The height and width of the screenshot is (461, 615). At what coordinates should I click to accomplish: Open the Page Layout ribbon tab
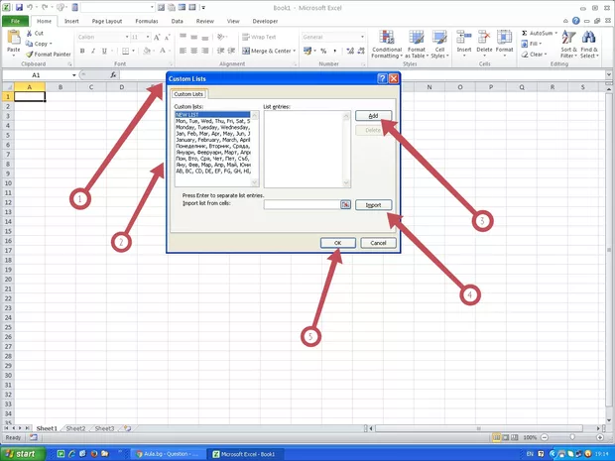pos(107,20)
